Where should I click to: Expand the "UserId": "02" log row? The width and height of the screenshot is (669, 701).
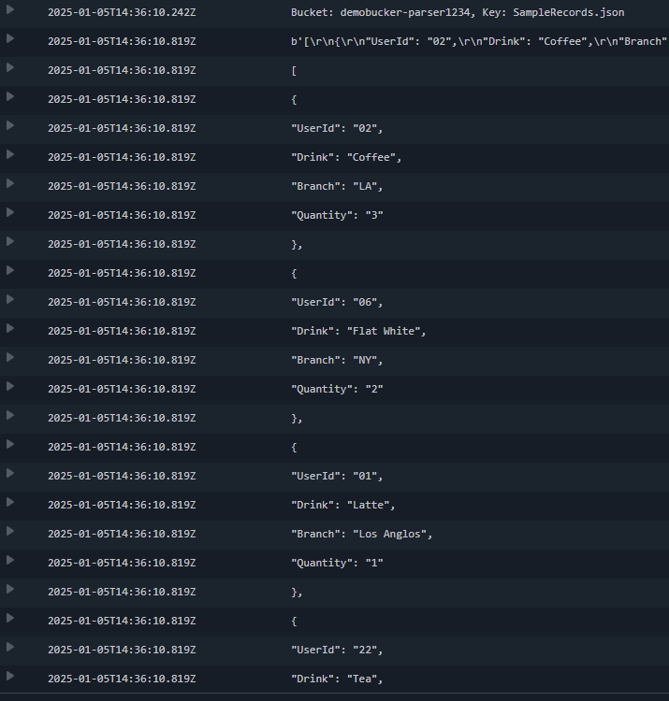[x=10, y=126]
